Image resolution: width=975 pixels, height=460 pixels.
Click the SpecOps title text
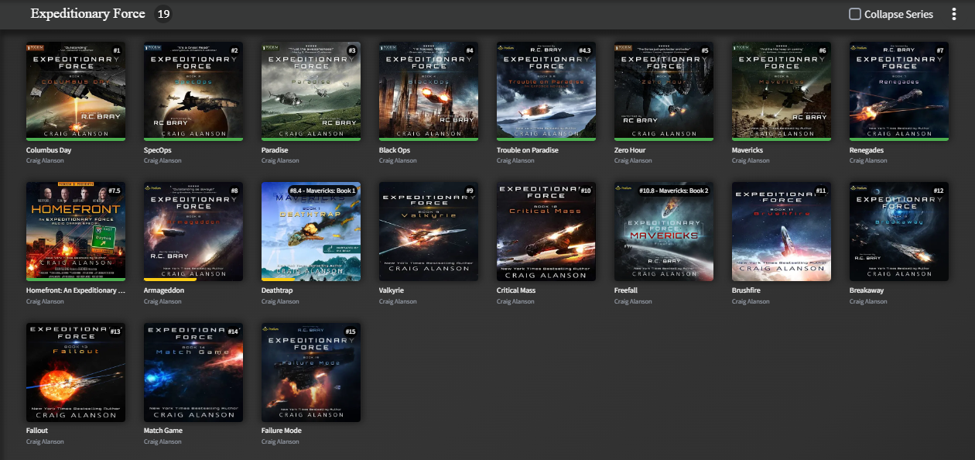click(x=159, y=150)
